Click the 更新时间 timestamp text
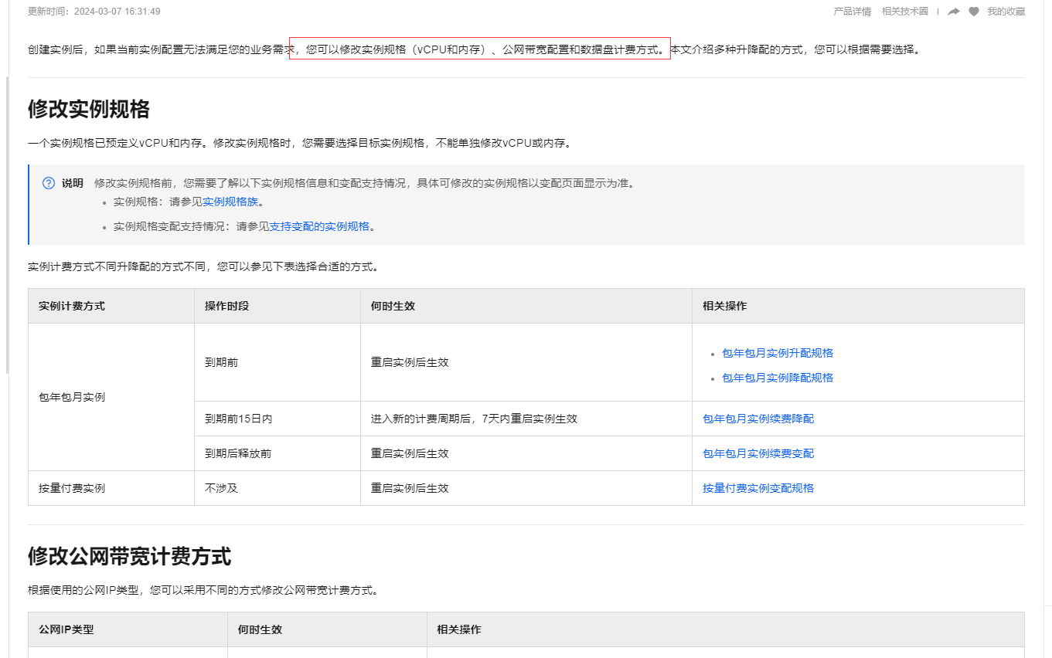 (x=94, y=12)
